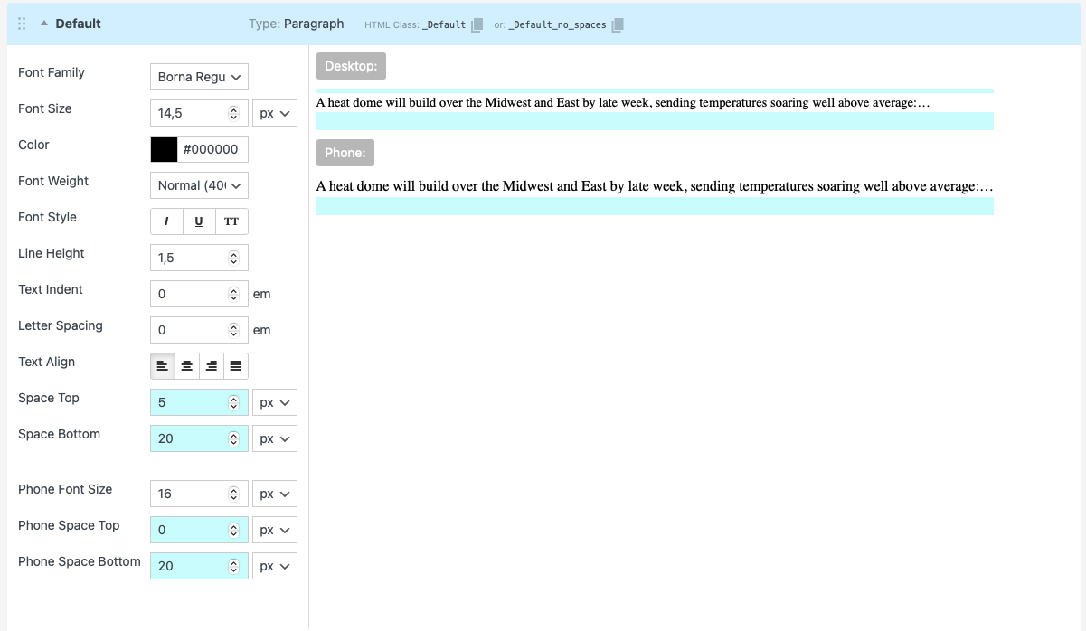Center align the text
The height and width of the screenshot is (631, 1086).
pyautogui.click(x=187, y=366)
